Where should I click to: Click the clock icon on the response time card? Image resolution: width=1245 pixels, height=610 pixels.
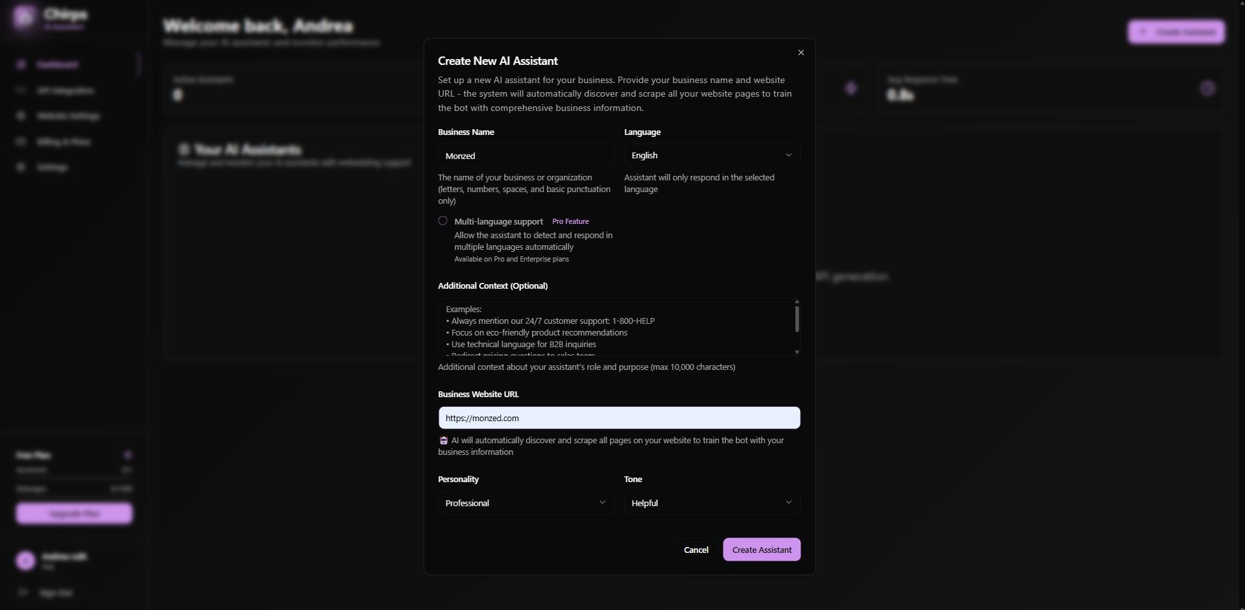[1207, 88]
